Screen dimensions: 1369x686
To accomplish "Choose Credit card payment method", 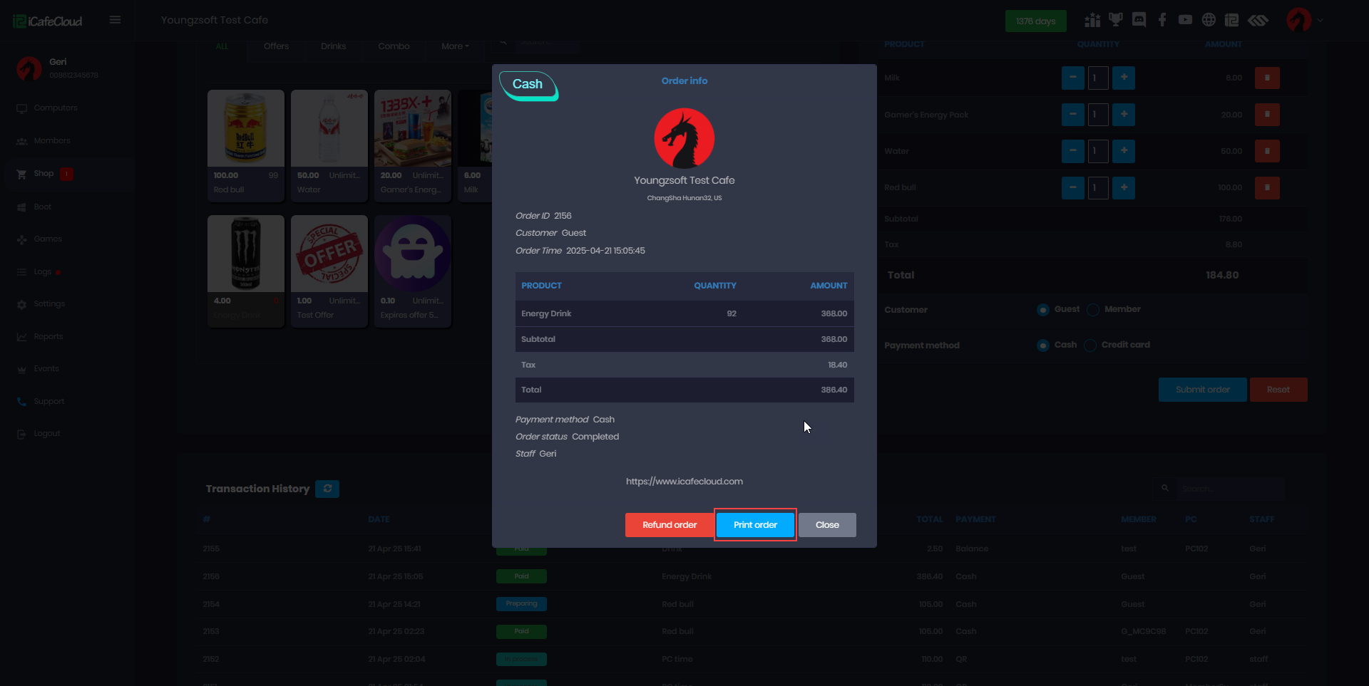I will tap(1090, 345).
